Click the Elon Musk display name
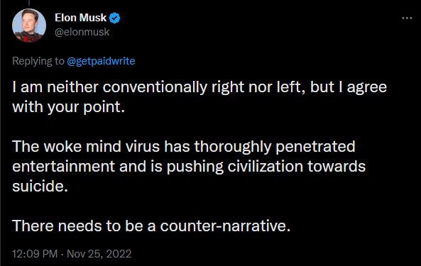Viewport: 421px width, 266px height. (x=80, y=18)
